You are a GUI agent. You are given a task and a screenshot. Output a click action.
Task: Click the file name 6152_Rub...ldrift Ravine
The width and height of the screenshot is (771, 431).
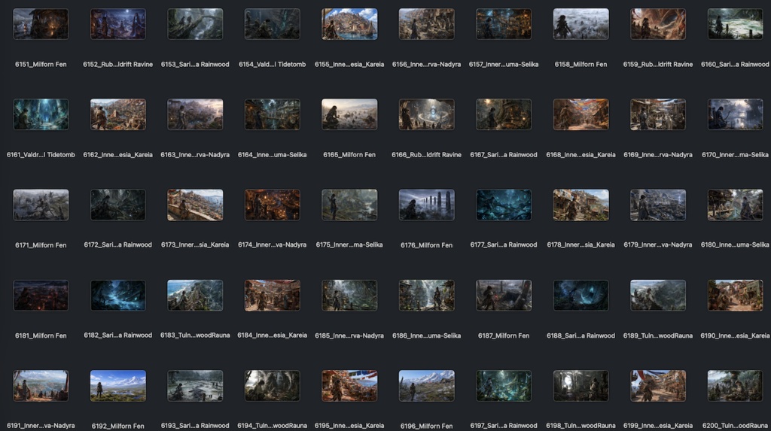(x=118, y=65)
